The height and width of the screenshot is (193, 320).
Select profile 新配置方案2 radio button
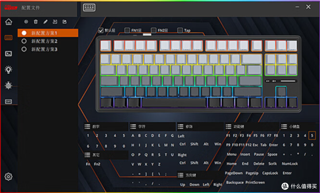point(24,41)
